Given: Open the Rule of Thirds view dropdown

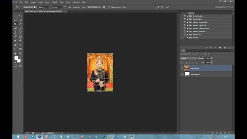Looking at the screenshot, I should pos(94,7).
